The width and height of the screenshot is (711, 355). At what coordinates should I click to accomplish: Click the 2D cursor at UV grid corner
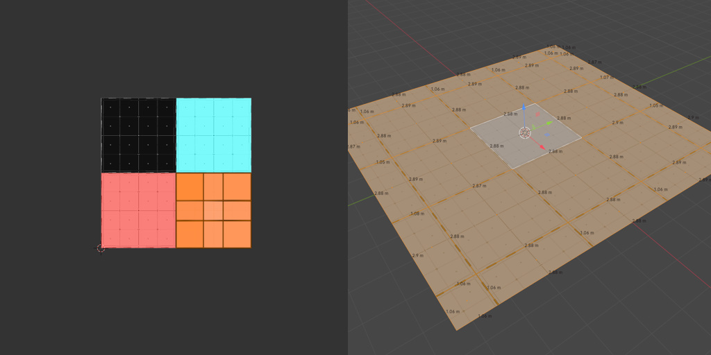(101, 248)
